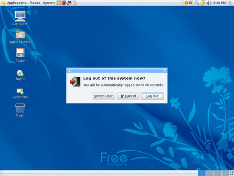Click the bottom panel left edge handle
This screenshot has width=234, height=176.
(1, 173)
